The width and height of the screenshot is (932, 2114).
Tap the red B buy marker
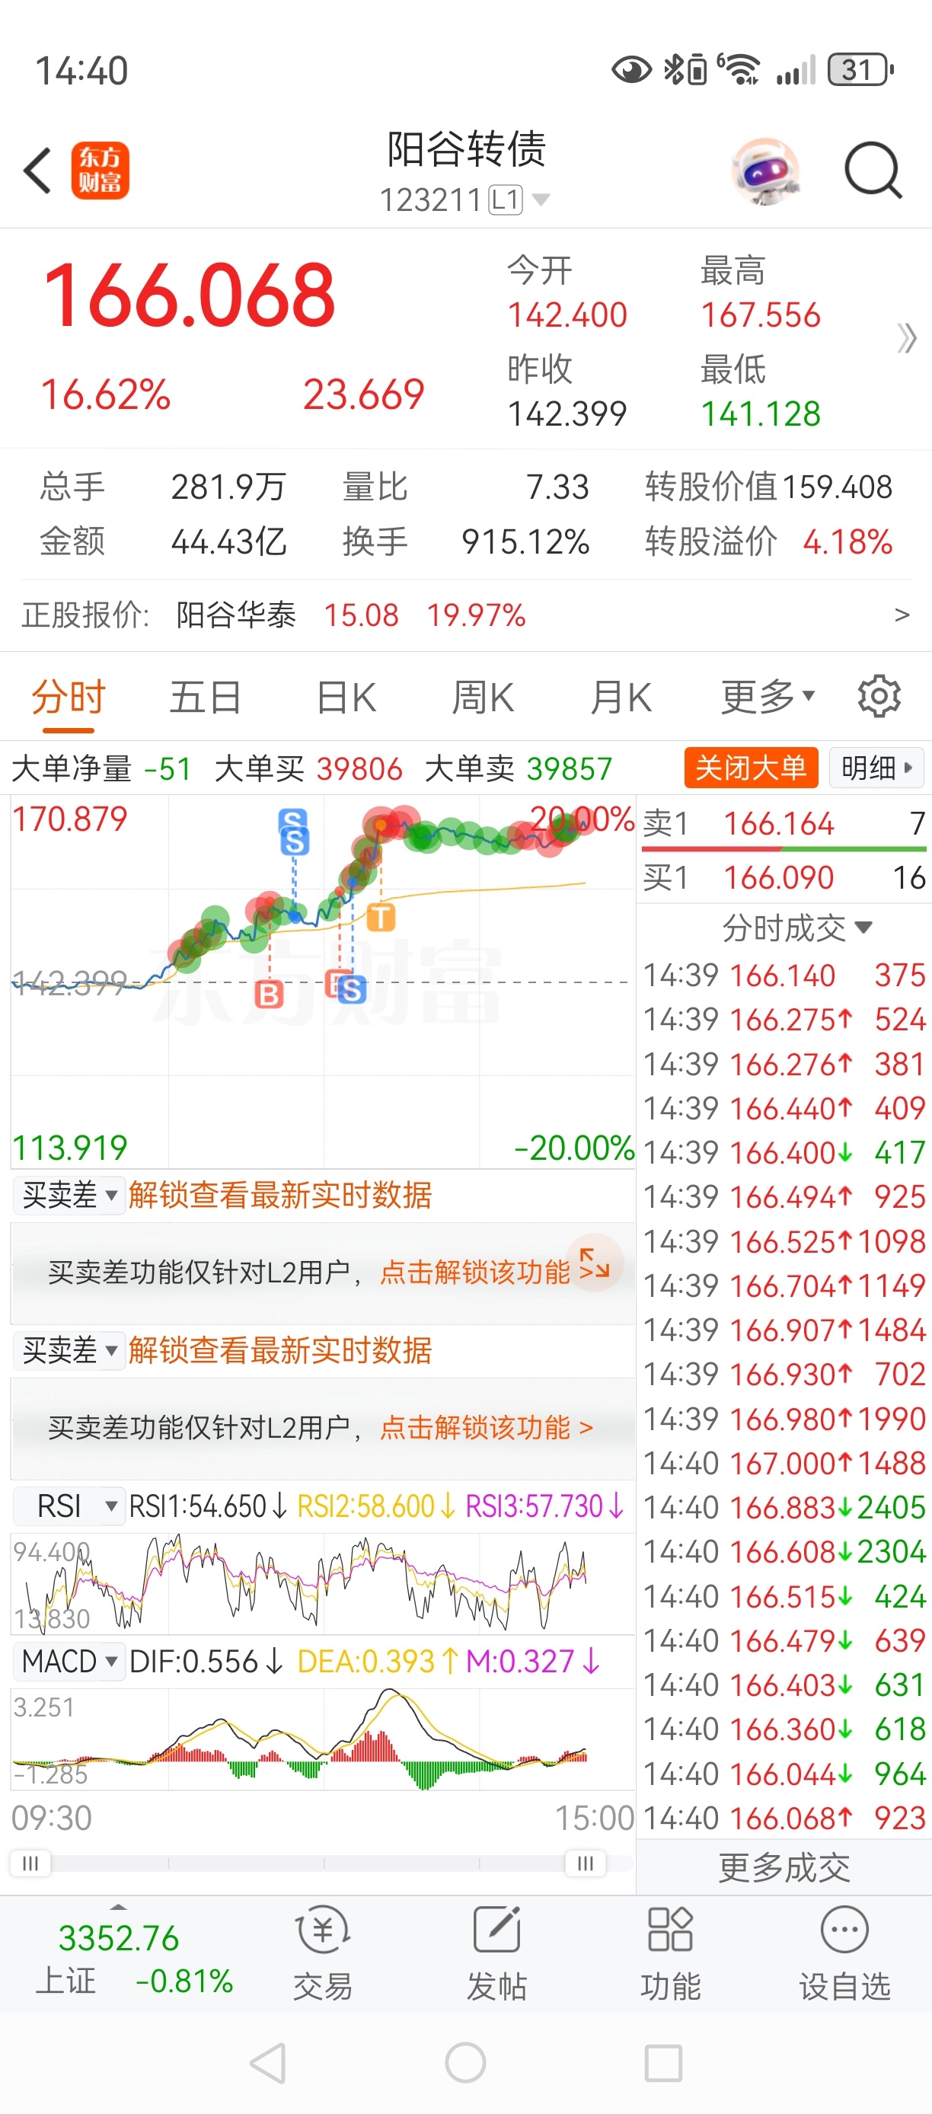269,995
